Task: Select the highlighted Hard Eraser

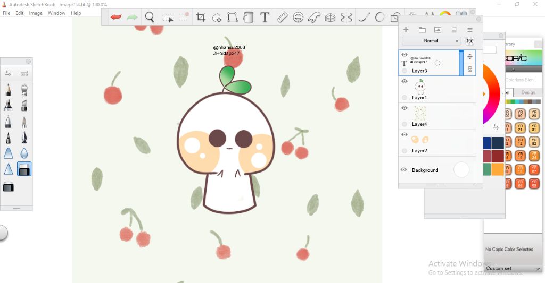Action: pos(24,169)
